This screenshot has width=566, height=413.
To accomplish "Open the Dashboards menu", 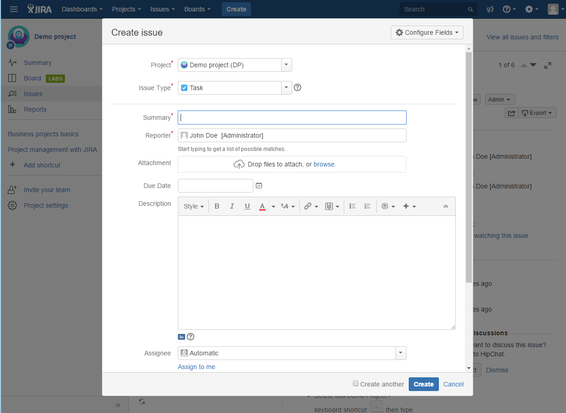I will tap(82, 9).
